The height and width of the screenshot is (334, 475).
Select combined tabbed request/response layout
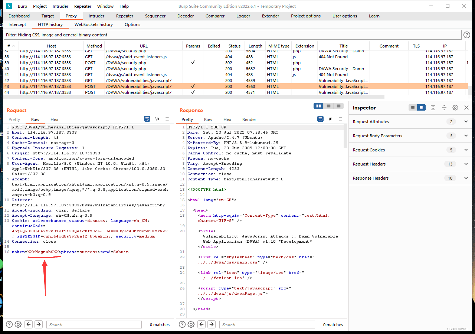(338, 106)
